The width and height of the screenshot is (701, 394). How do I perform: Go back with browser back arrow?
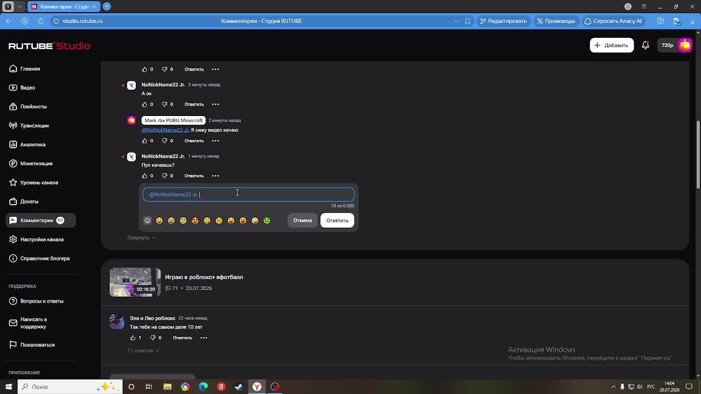[x=9, y=21]
